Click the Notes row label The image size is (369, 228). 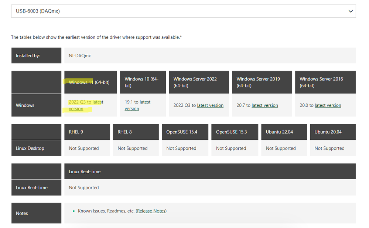pos(36,213)
